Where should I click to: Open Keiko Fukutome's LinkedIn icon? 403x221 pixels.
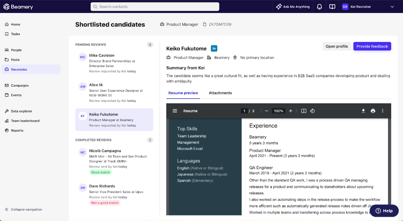point(214,48)
